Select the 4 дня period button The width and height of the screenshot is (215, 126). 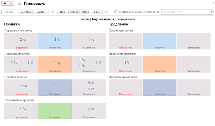pyautogui.click(x=97, y=12)
